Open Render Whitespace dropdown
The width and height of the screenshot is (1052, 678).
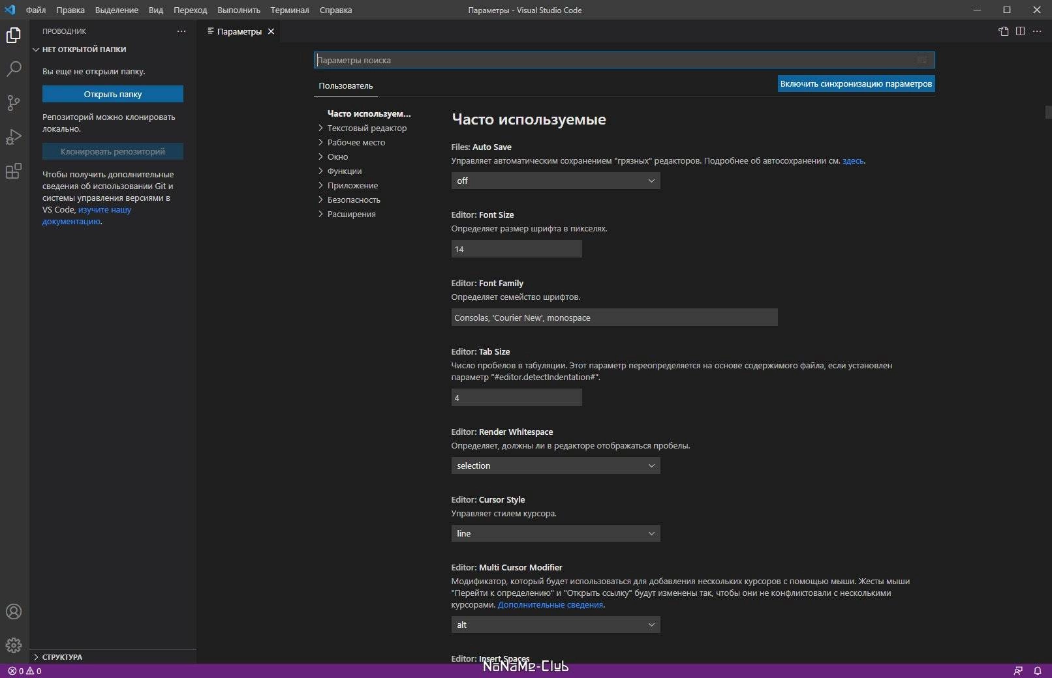point(556,465)
